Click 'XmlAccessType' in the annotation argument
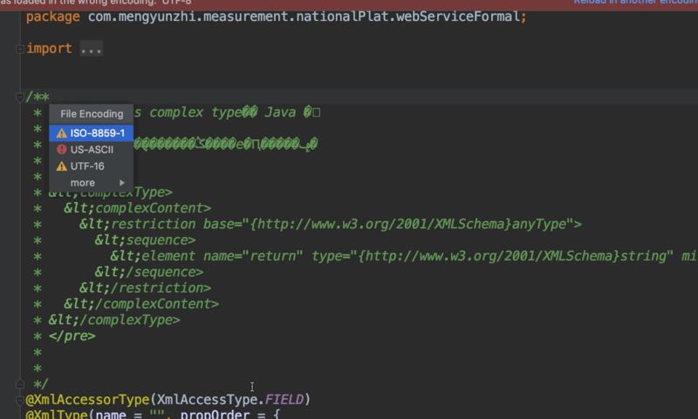Image resolution: width=698 pixels, height=419 pixels. pyautogui.click(x=207, y=400)
